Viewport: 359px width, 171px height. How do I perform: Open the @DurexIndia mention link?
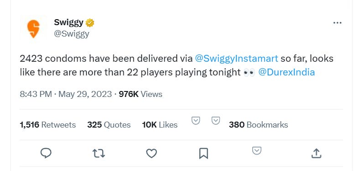tap(286, 72)
